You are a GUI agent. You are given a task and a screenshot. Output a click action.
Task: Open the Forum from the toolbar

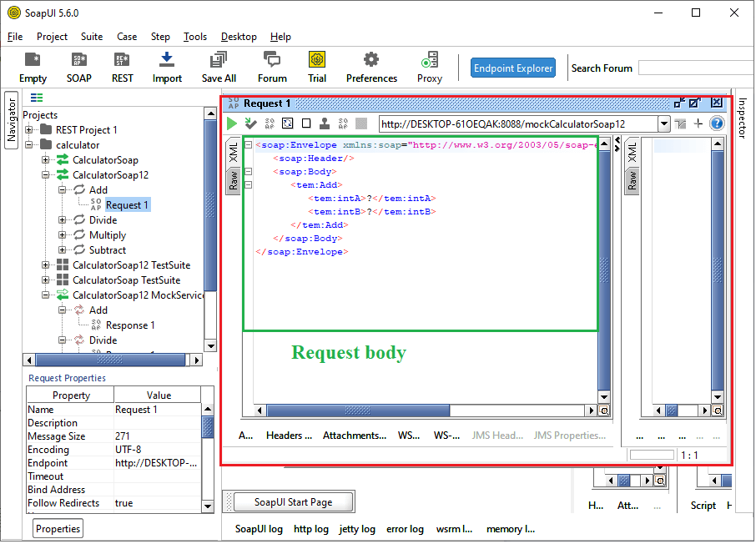[x=272, y=68]
